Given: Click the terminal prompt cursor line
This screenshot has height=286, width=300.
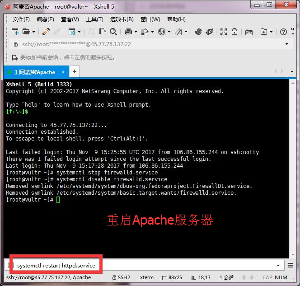Looking at the screenshot, I should click(33, 200).
